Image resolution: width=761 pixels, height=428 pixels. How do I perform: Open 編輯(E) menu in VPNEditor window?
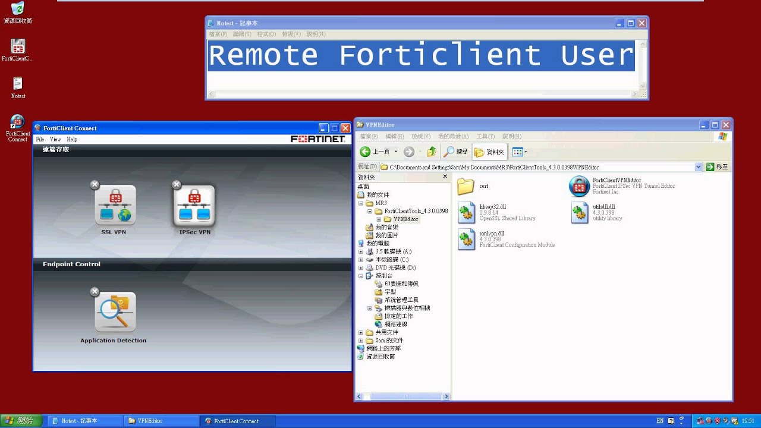coord(395,136)
